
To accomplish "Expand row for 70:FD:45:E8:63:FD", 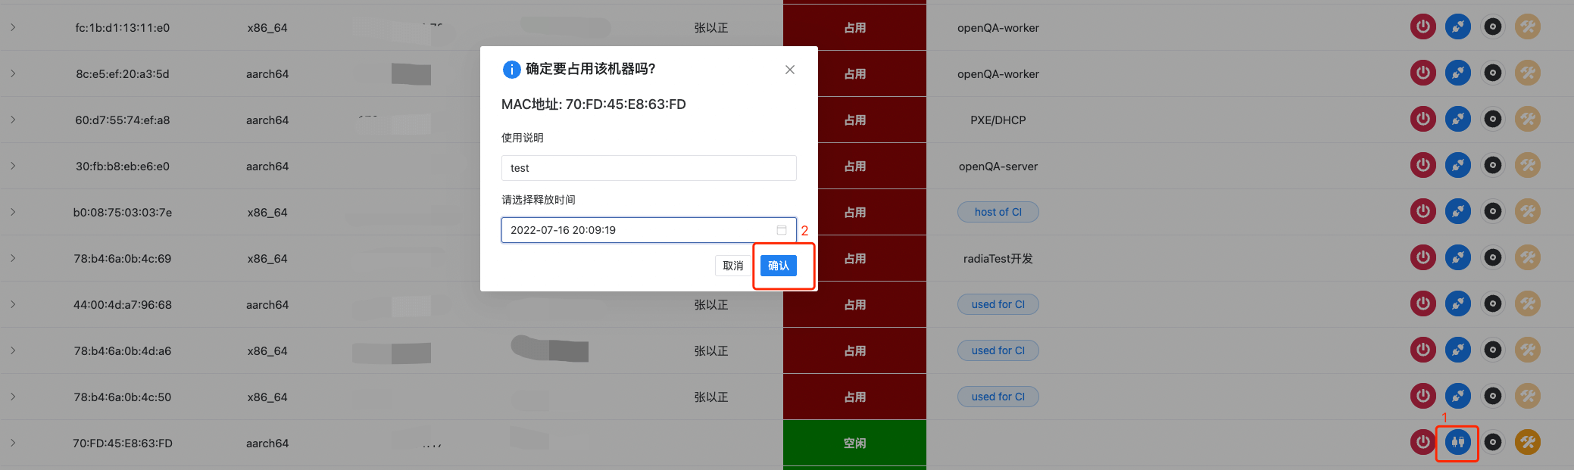I will 13,443.
